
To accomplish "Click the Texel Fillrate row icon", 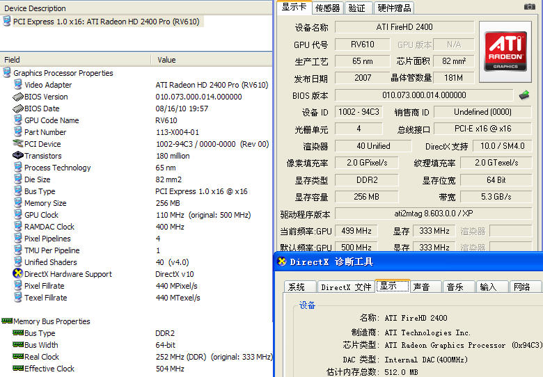I will 17,298.
